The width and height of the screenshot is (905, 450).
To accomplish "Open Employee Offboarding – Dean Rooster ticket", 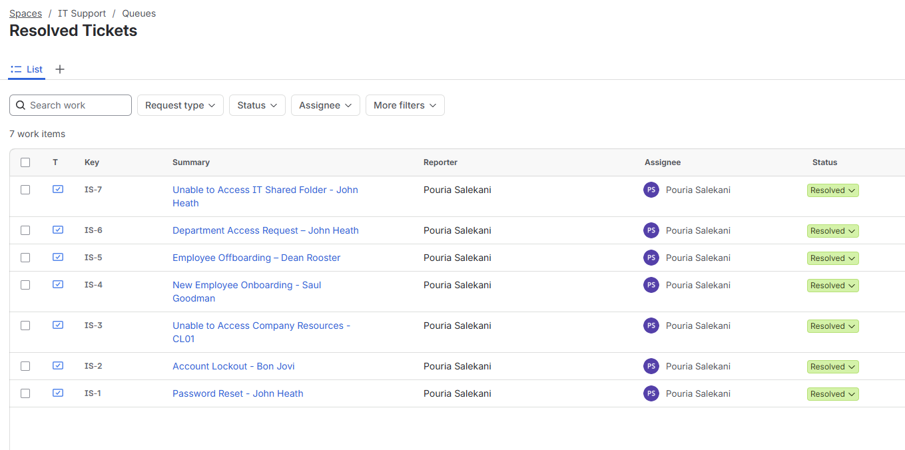I will click(x=256, y=258).
